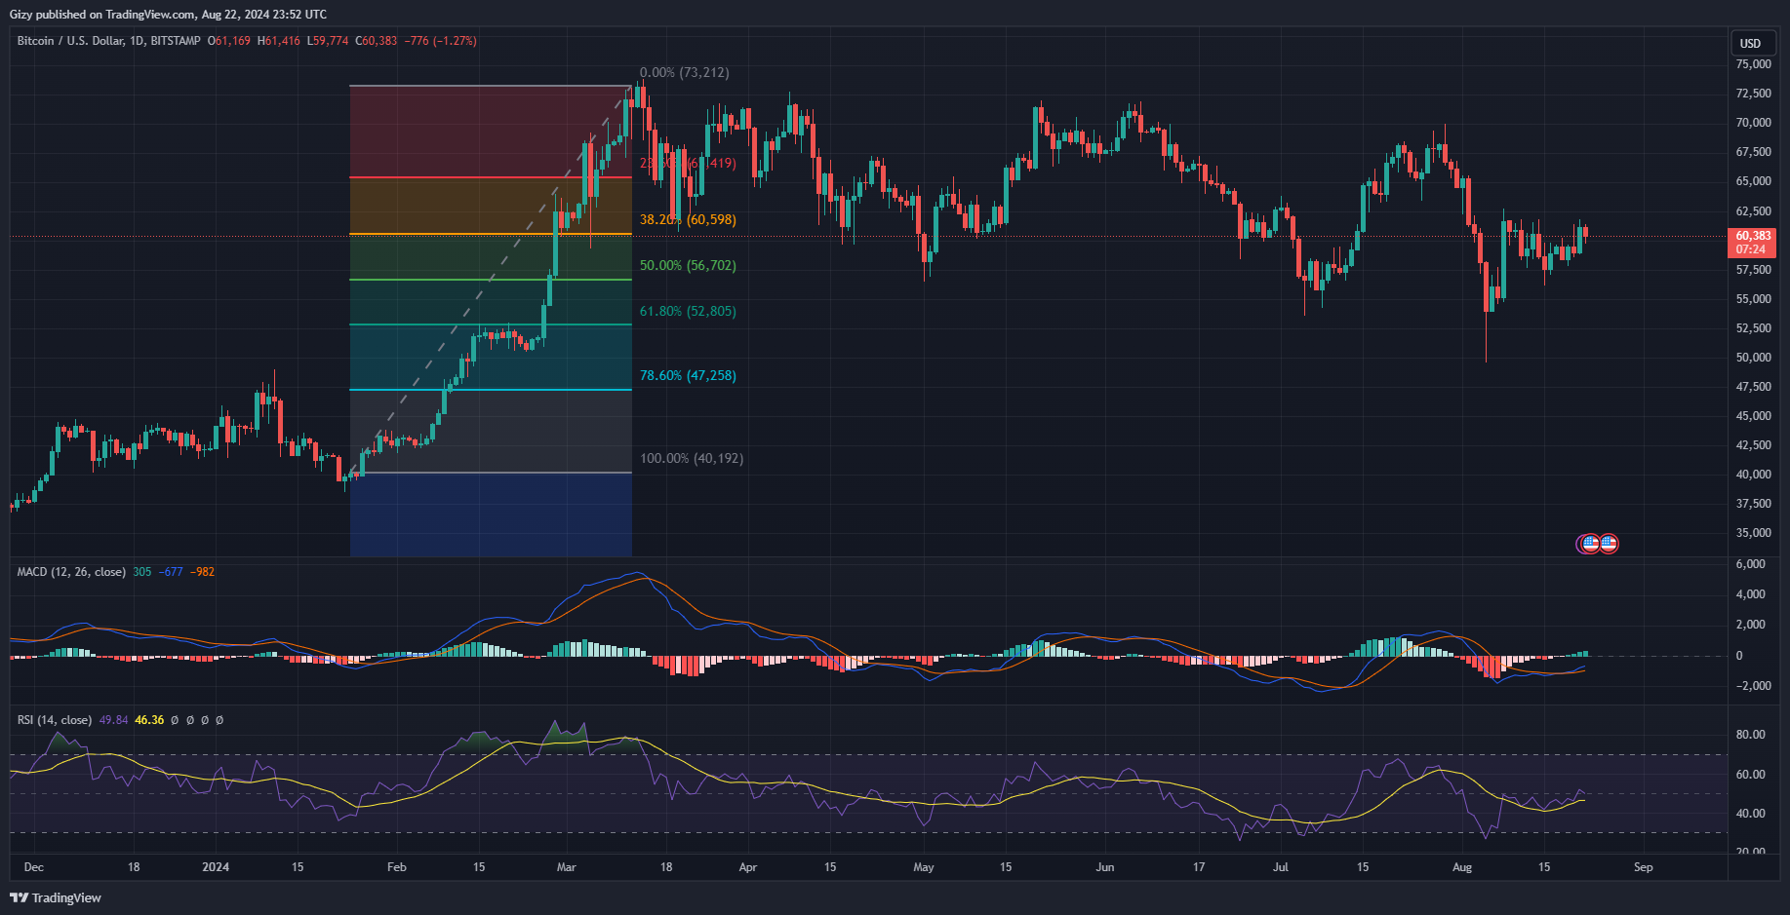Click the TradingView logo at bottom left

[56, 897]
